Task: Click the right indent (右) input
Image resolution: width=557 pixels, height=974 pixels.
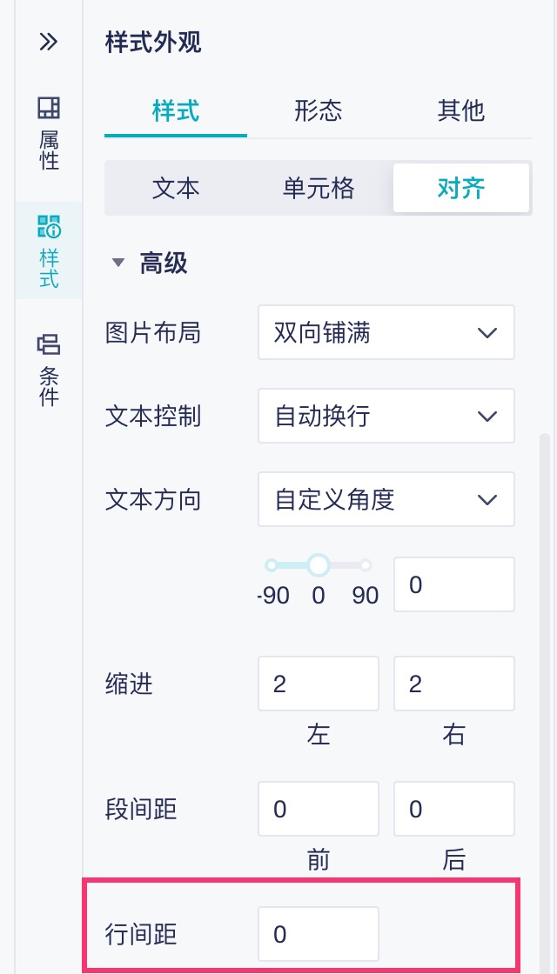Action: pyautogui.click(x=453, y=684)
